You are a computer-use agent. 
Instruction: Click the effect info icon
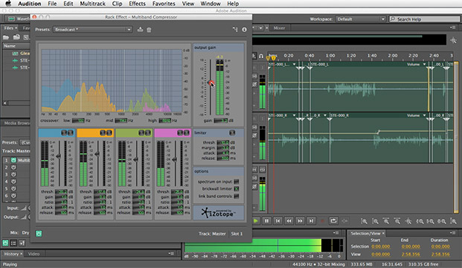(x=244, y=30)
